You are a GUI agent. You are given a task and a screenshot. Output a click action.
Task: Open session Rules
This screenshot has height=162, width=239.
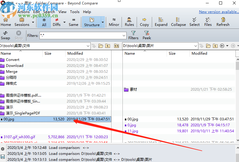coord(129,22)
